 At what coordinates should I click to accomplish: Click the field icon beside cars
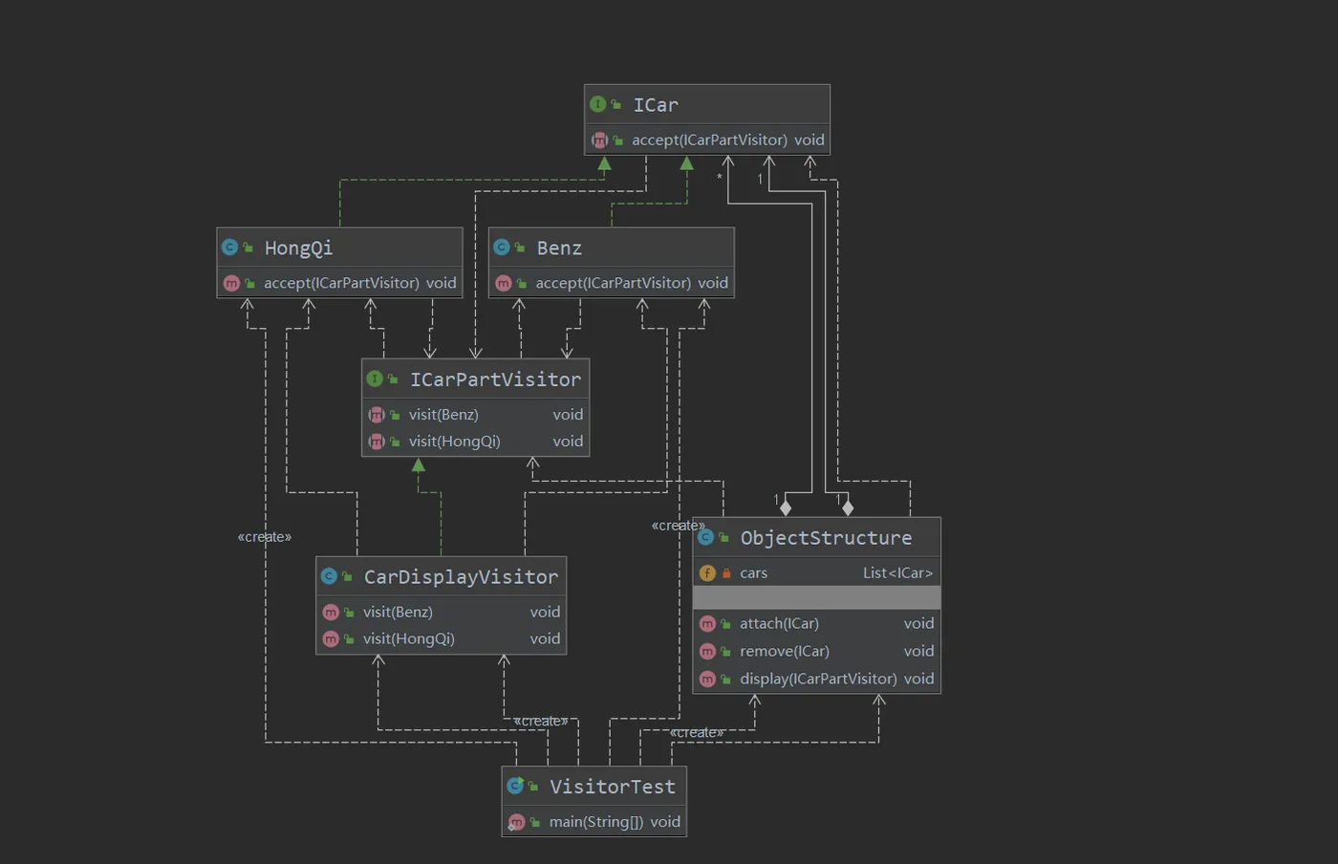707,572
